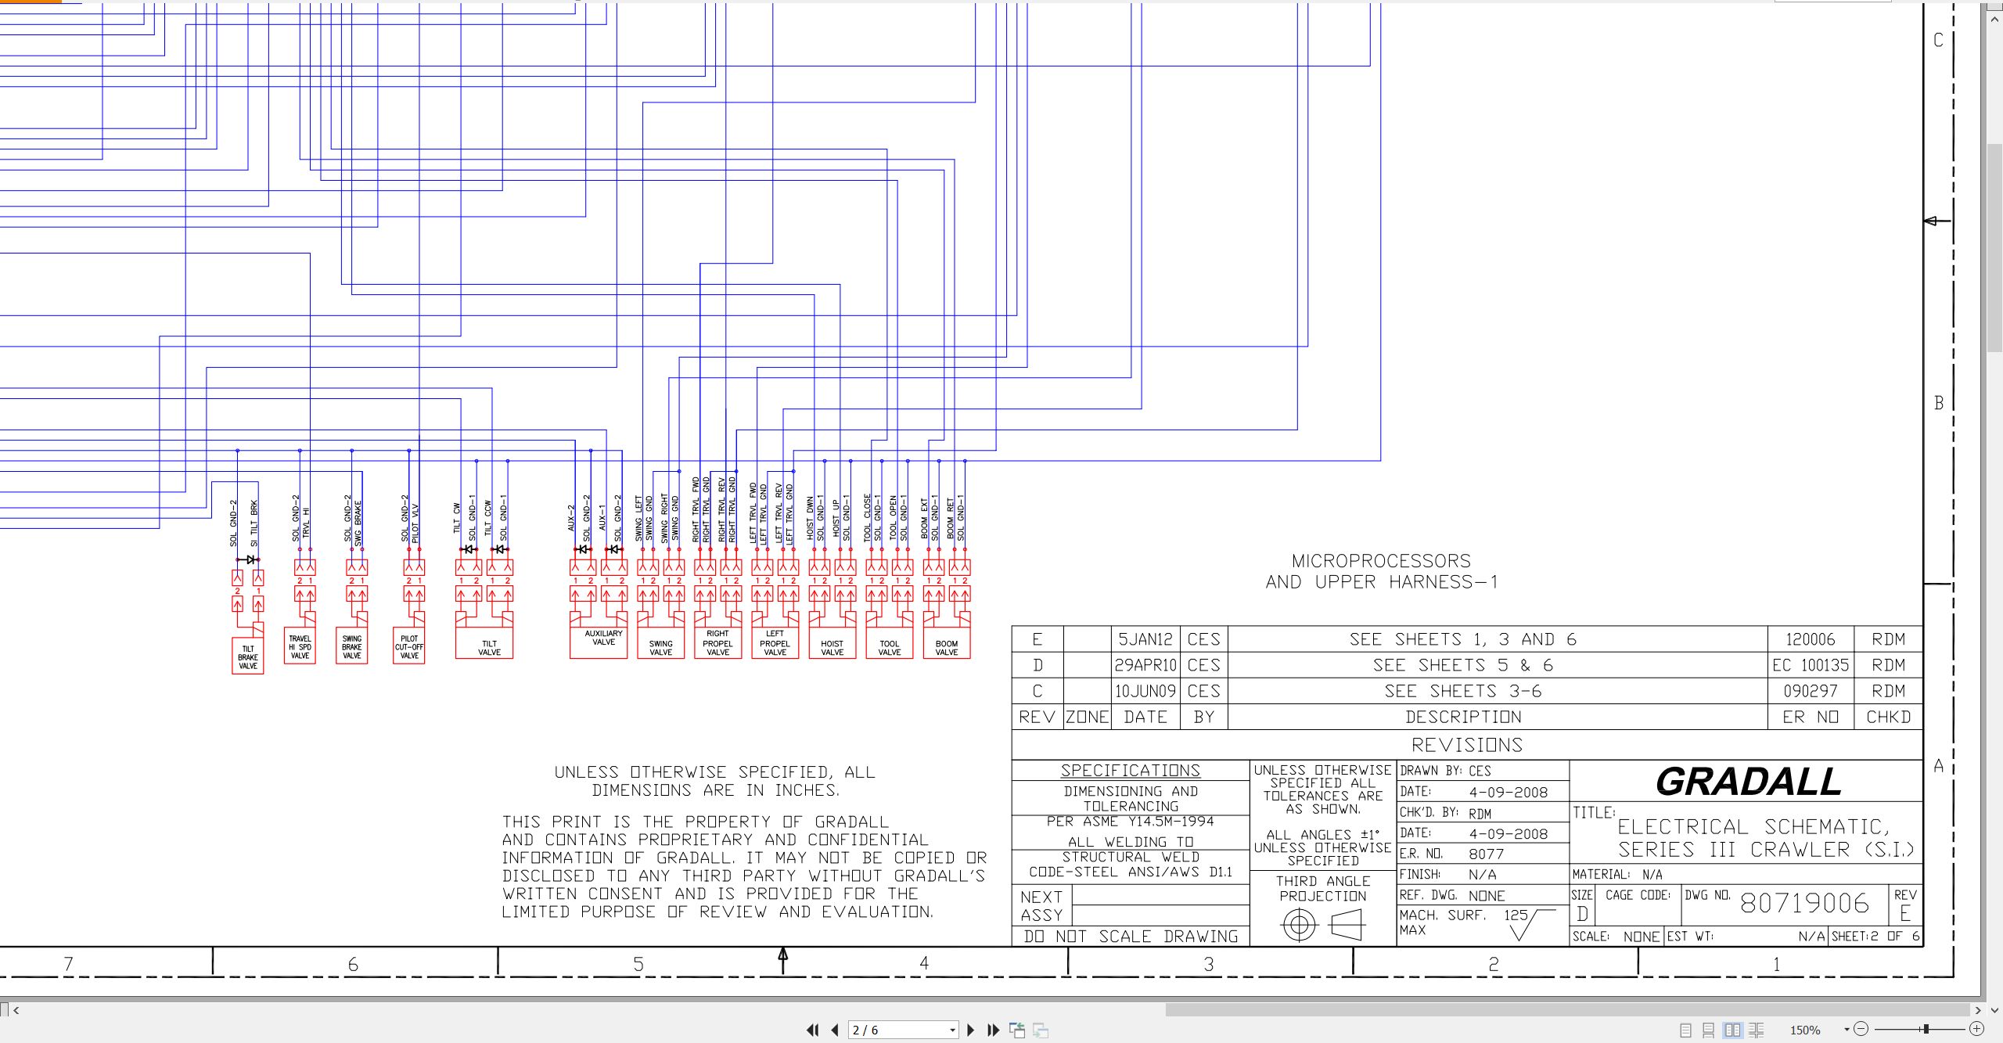Open the zoom level dropdown arrow
The height and width of the screenshot is (1043, 2003).
pos(1847,1030)
